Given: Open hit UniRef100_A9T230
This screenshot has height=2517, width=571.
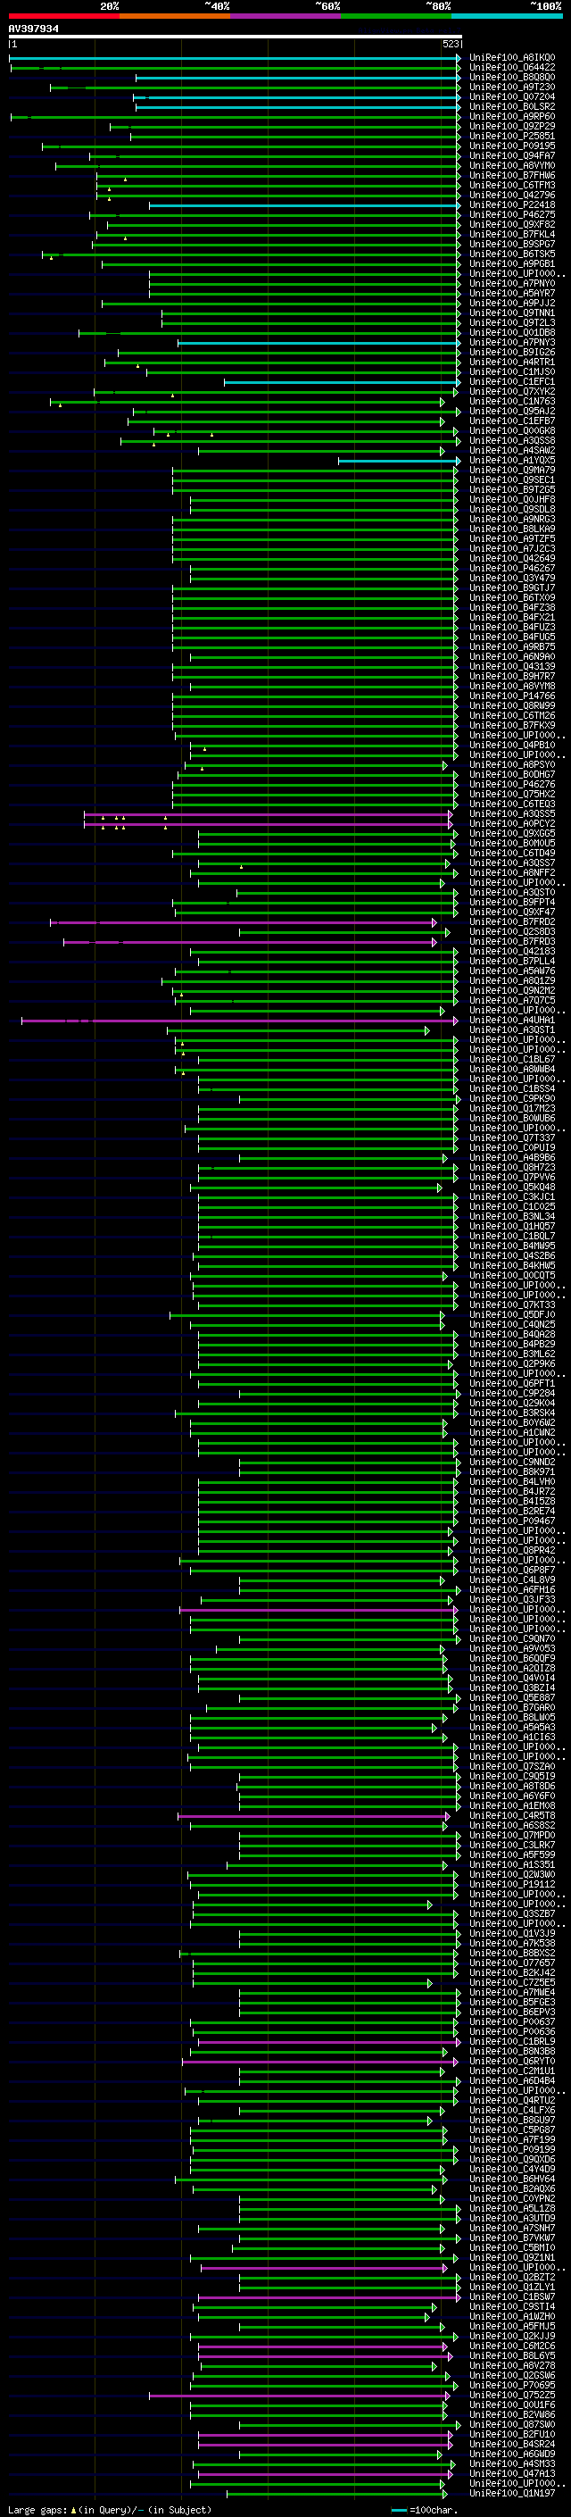Looking at the screenshot, I should click(x=512, y=87).
